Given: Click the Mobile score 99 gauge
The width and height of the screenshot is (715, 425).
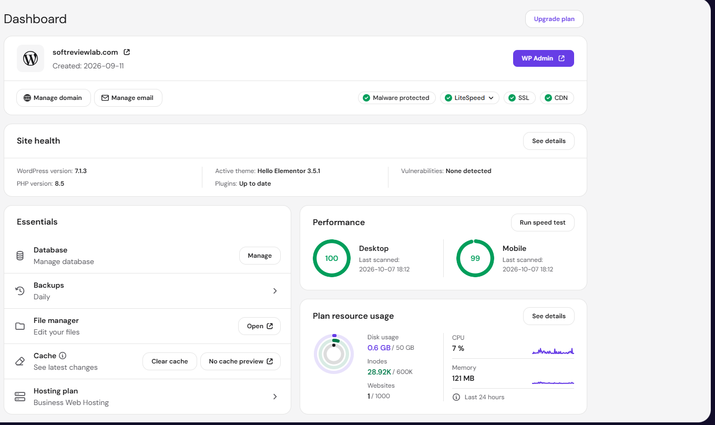Looking at the screenshot, I should [x=475, y=258].
